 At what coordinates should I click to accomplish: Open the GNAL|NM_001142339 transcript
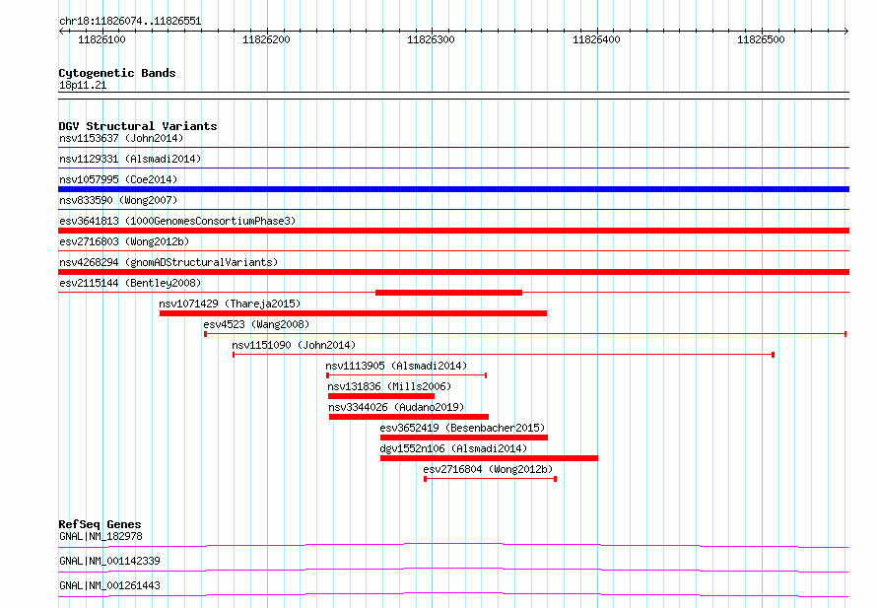pos(109,561)
